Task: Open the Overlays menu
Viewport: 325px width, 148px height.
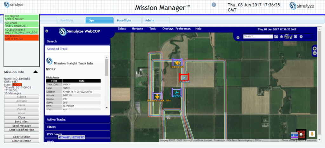Action: point(168,29)
